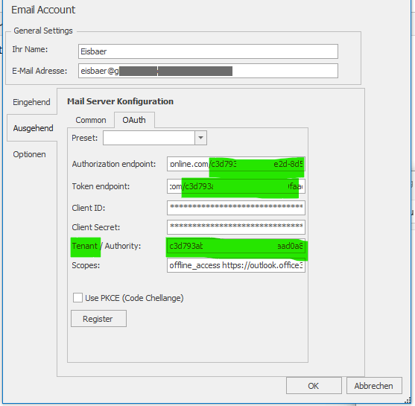
Task: Cancel with the Abbrechen button
Action: [374, 386]
